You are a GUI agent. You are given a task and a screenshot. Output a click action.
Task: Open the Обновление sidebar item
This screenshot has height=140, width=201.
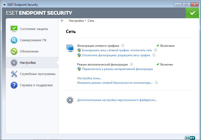[29, 51]
